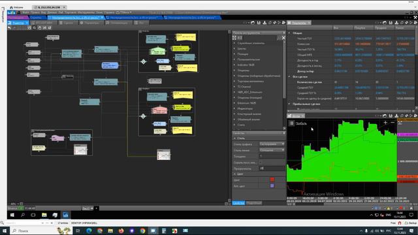Click the fit-to-window icon left of the magnifier

[x=29, y=27]
